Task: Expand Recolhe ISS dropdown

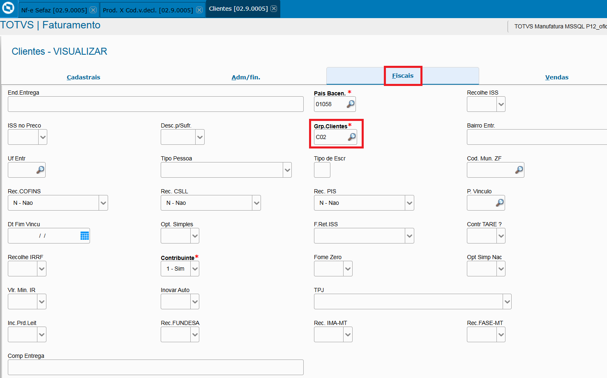Action: click(501, 104)
